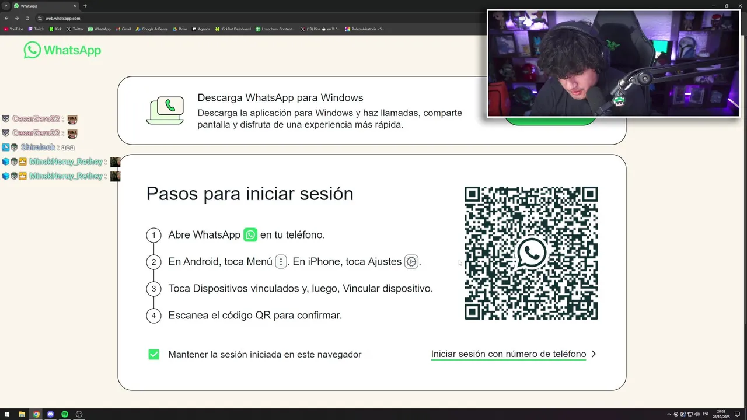This screenshot has width=747, height=420.
Task: Switch to Chrome in the taskbar
Action: [x=36, y=414]
